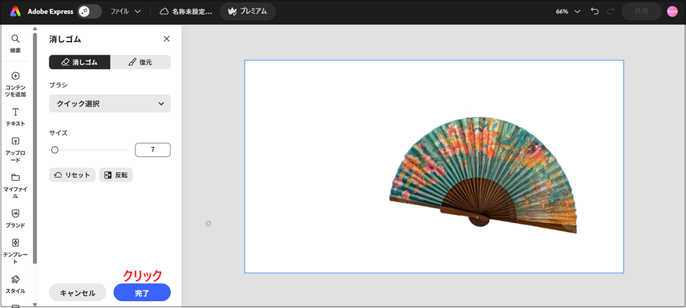Click the プレミアム button
The width and height of the screenshot is (686, 308).
(247, 12)
